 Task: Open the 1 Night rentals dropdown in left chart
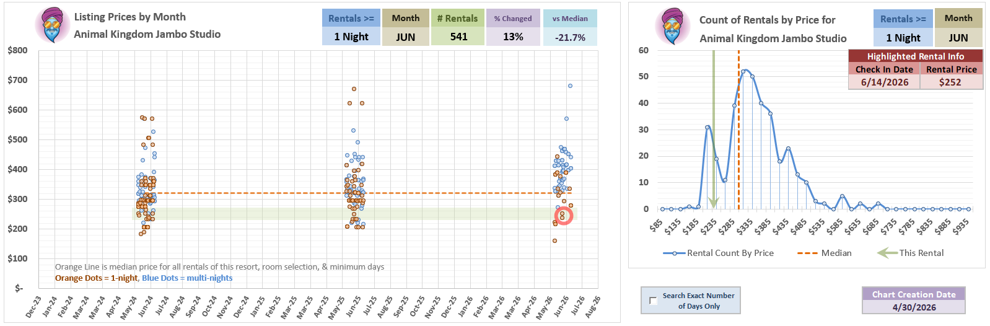351,37
